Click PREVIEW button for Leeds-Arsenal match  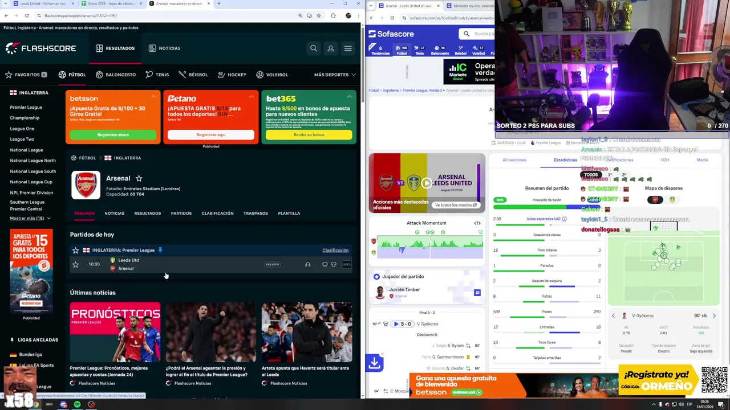tap(272, 264)
